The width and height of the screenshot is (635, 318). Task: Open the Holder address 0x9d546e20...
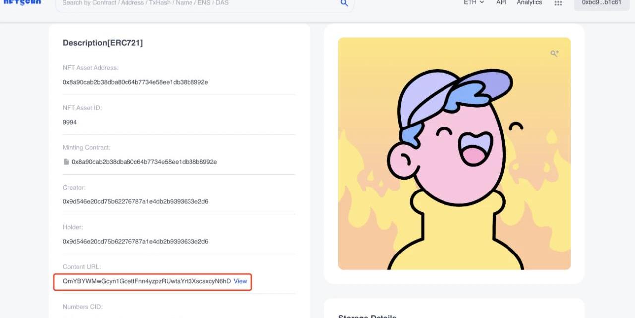(x=135, y=242)
